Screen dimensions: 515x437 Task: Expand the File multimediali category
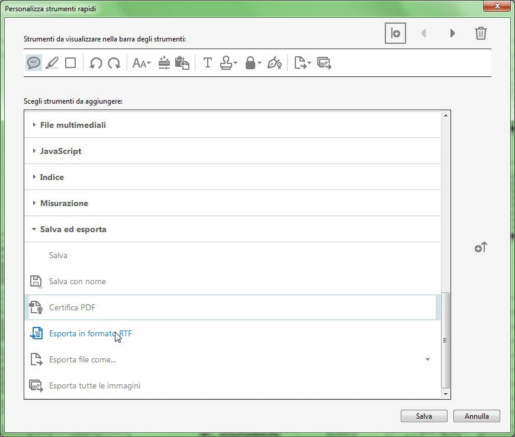(x=34, y=125)
